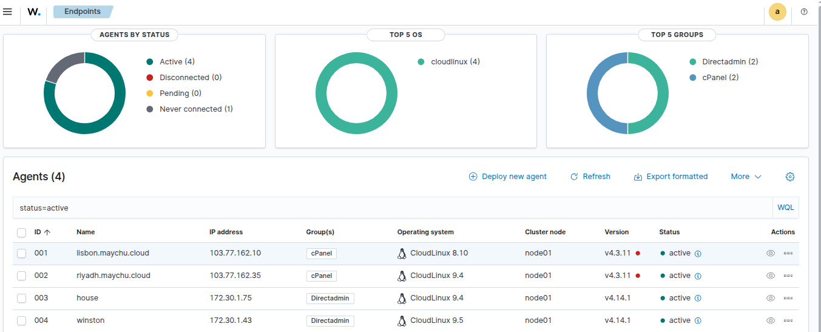Sort table by ID column

click(42, 232)
